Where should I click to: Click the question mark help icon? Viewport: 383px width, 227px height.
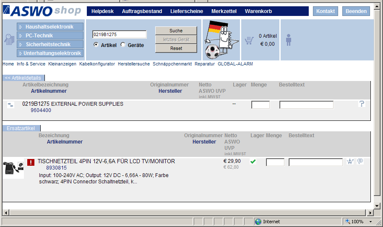point(362,104)
